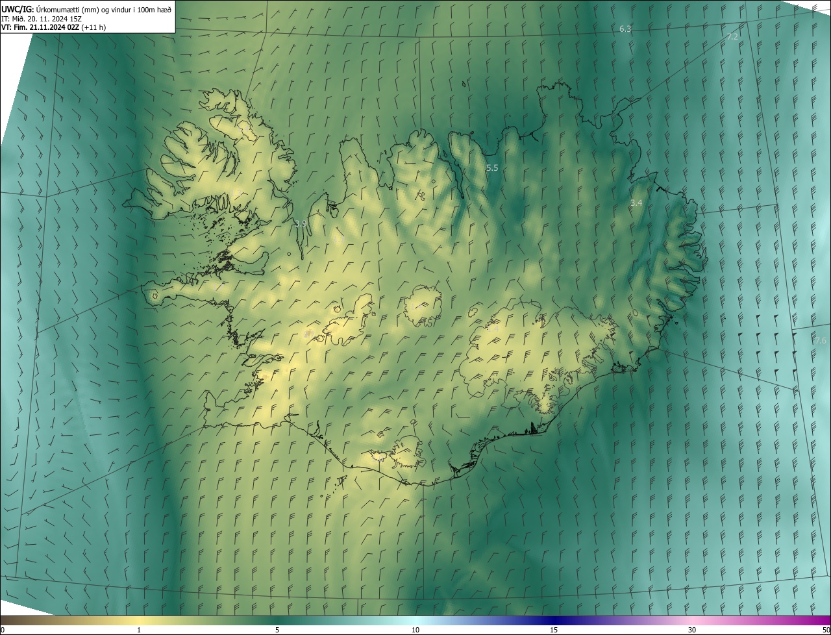Click the VT: Fim. 21.11.2024 02Z line
The height and width of the screenshot is (635, 831).
click(x=54, y=28)
